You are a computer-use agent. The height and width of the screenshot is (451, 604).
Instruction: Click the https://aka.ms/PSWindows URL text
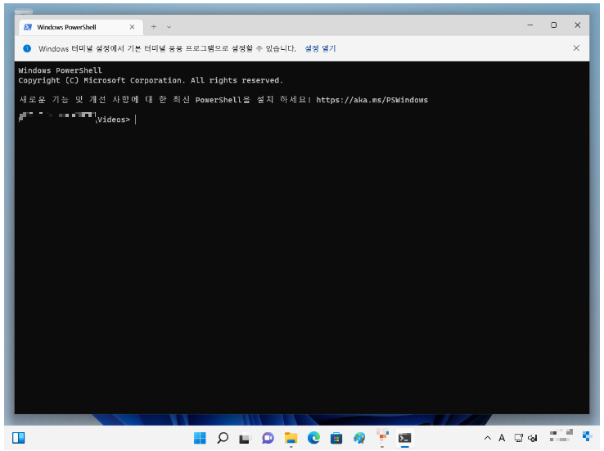[x=372, y=100]
